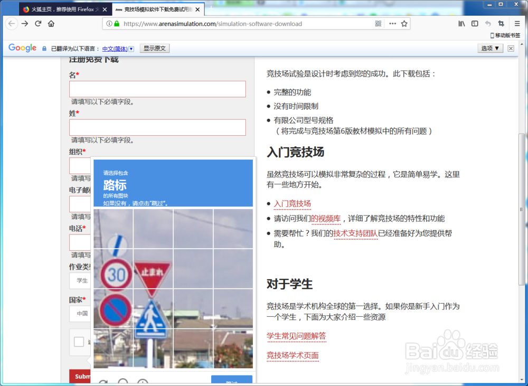
Task: Select captcha tile with 30 speed sign
Action: point(113,269)
